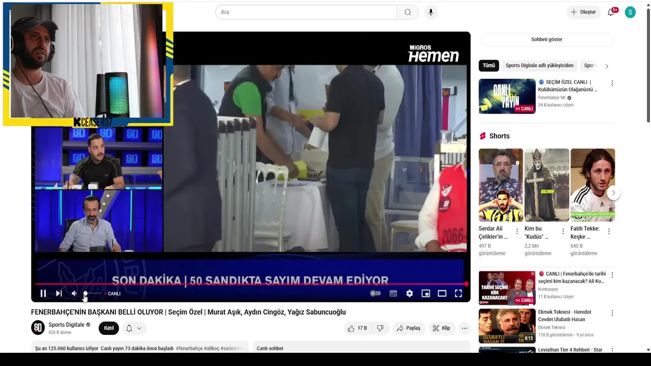651x366 pixels.
Task: Show more filter chips arrow
Action: point(607,66)
